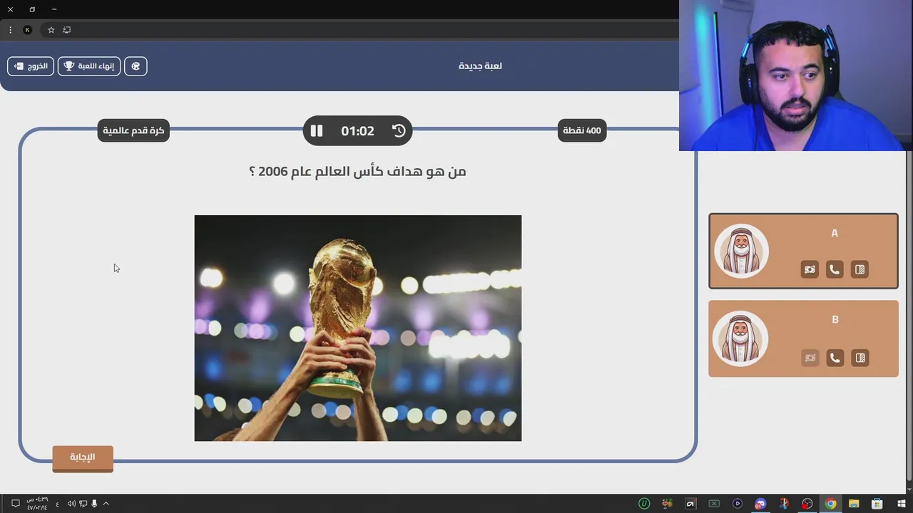Viewport: 913px width, 513px height.
Task: Open the recording app with red dot icon
Action: (x=807, y=504)
